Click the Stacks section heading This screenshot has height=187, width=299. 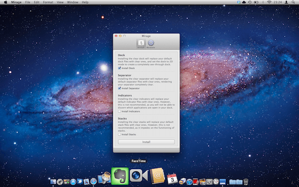122,119
